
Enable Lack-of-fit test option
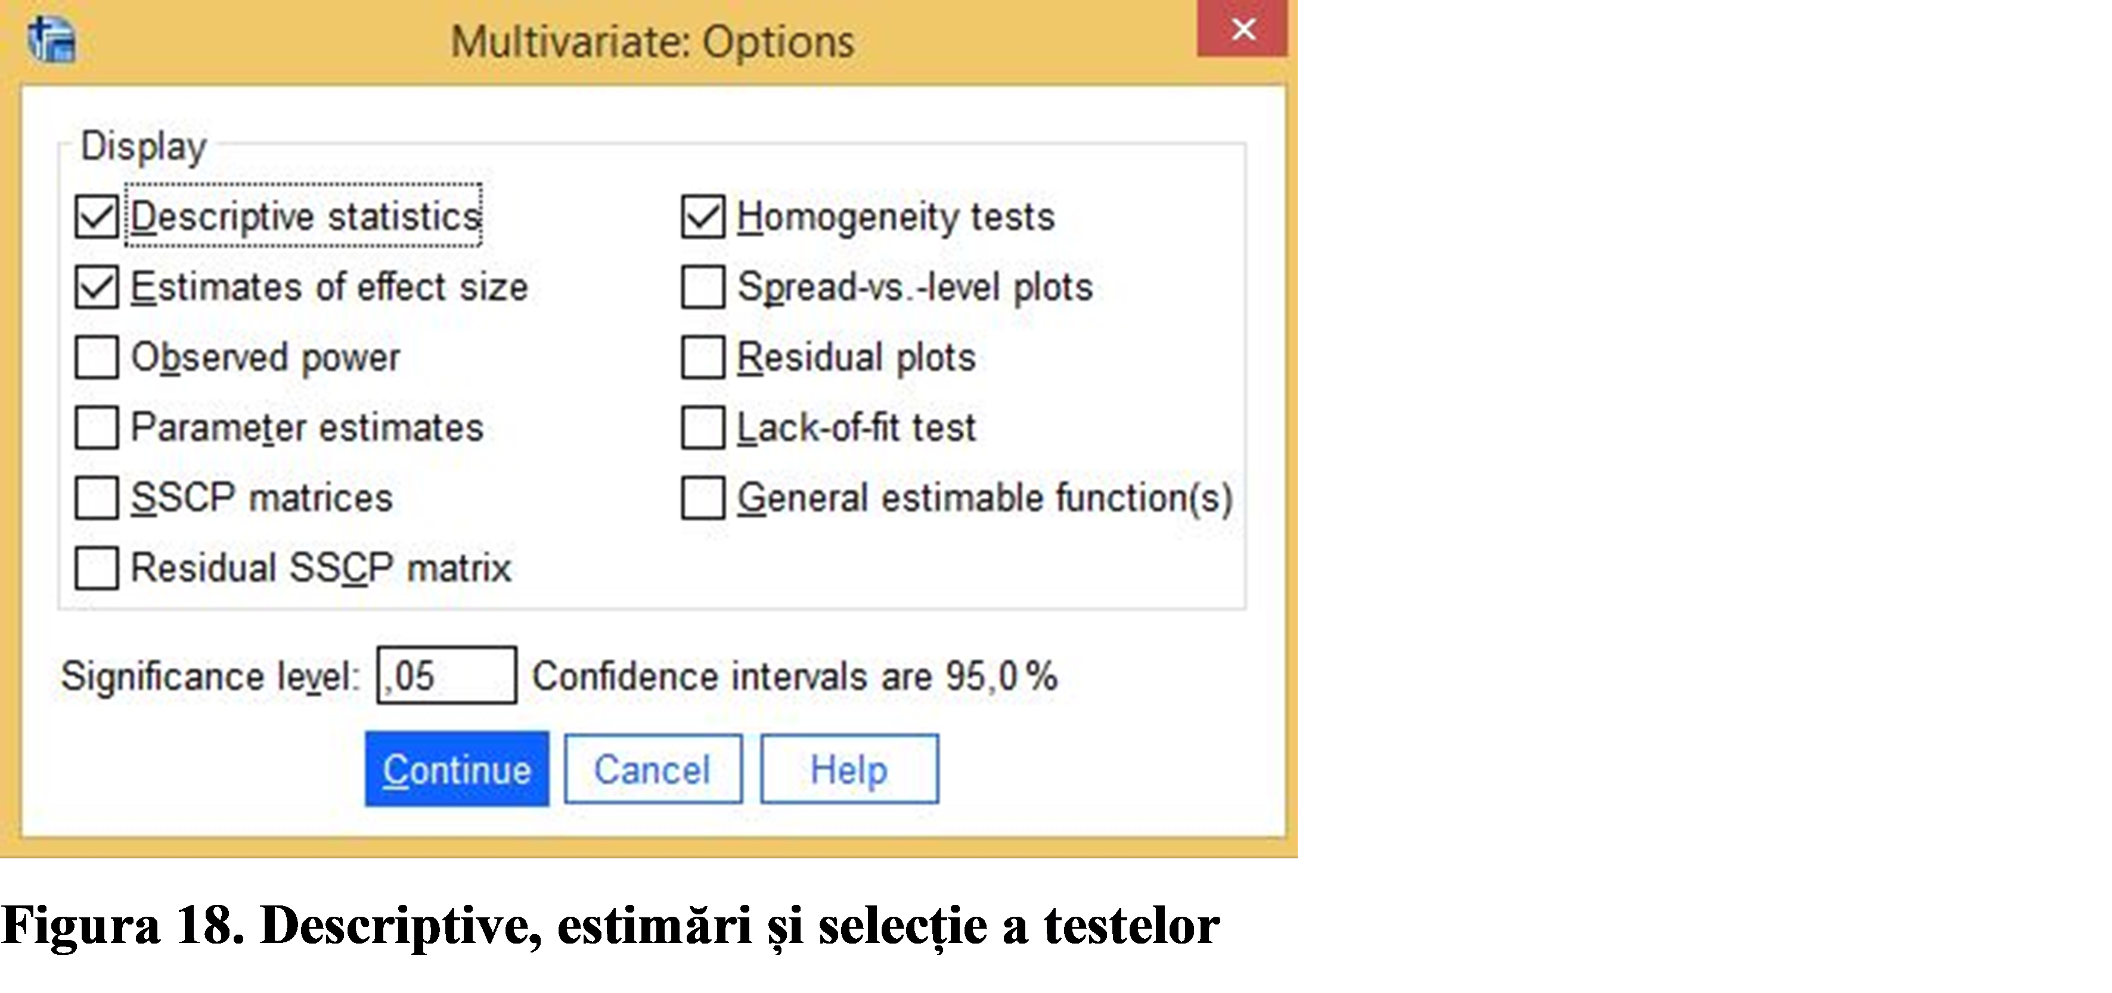click(703, 428)
